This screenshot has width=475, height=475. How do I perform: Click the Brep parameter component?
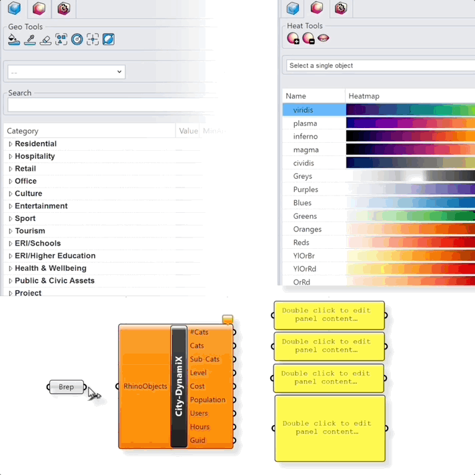[67, 387]
